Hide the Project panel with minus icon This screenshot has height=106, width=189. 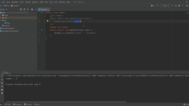coord(35,9)
